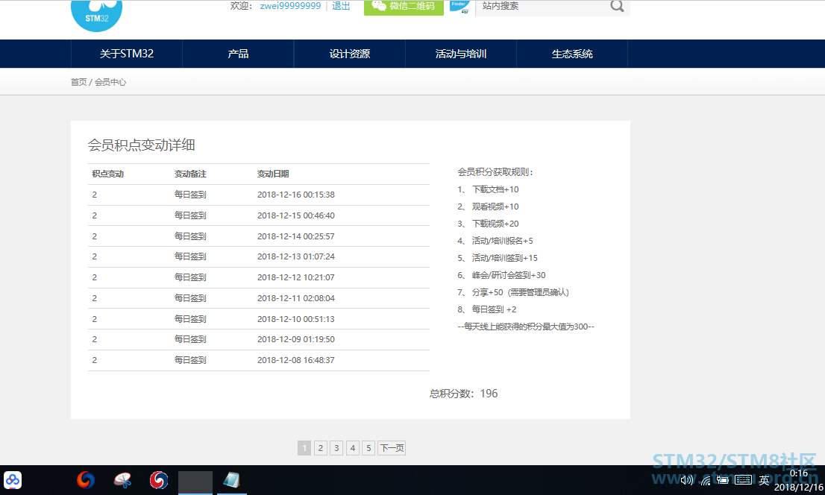The image size is (825, 495).
Task: Click the 退出 logout link
Action: coord(341,6)
